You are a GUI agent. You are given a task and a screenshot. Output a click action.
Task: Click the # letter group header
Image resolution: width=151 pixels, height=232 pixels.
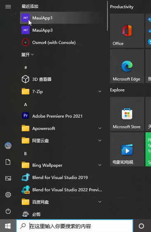tap(26, 67)
